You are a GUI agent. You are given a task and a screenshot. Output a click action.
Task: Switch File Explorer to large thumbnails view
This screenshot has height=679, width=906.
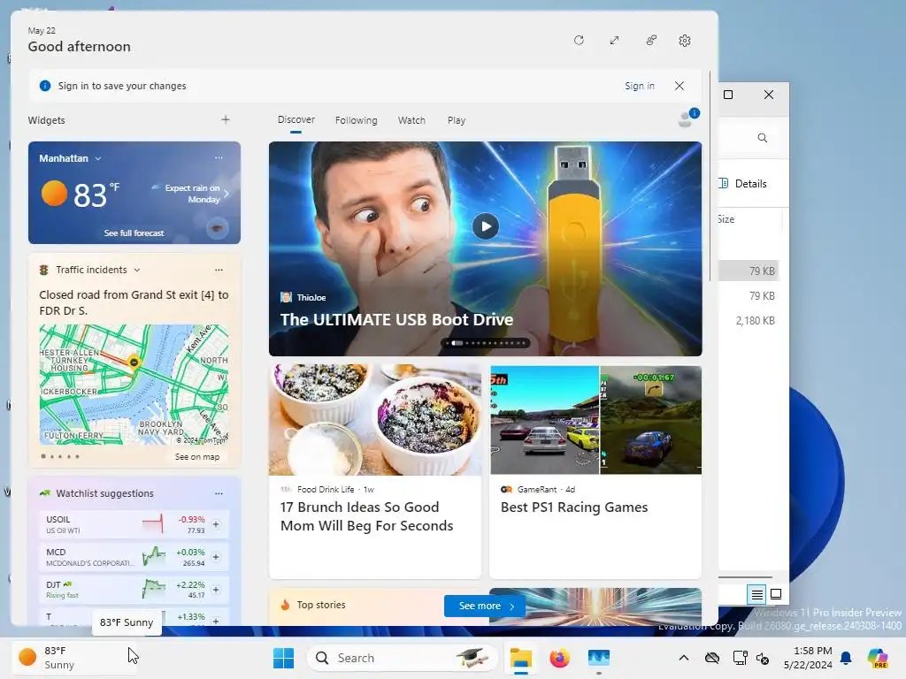(776, 594)
